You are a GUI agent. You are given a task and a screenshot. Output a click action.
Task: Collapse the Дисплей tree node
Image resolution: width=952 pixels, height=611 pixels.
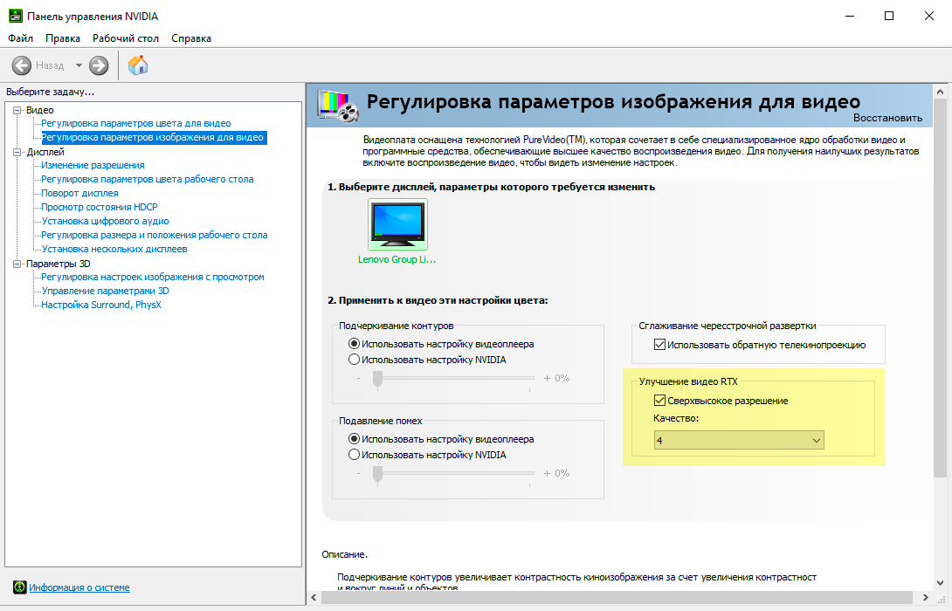click(17, 152)
